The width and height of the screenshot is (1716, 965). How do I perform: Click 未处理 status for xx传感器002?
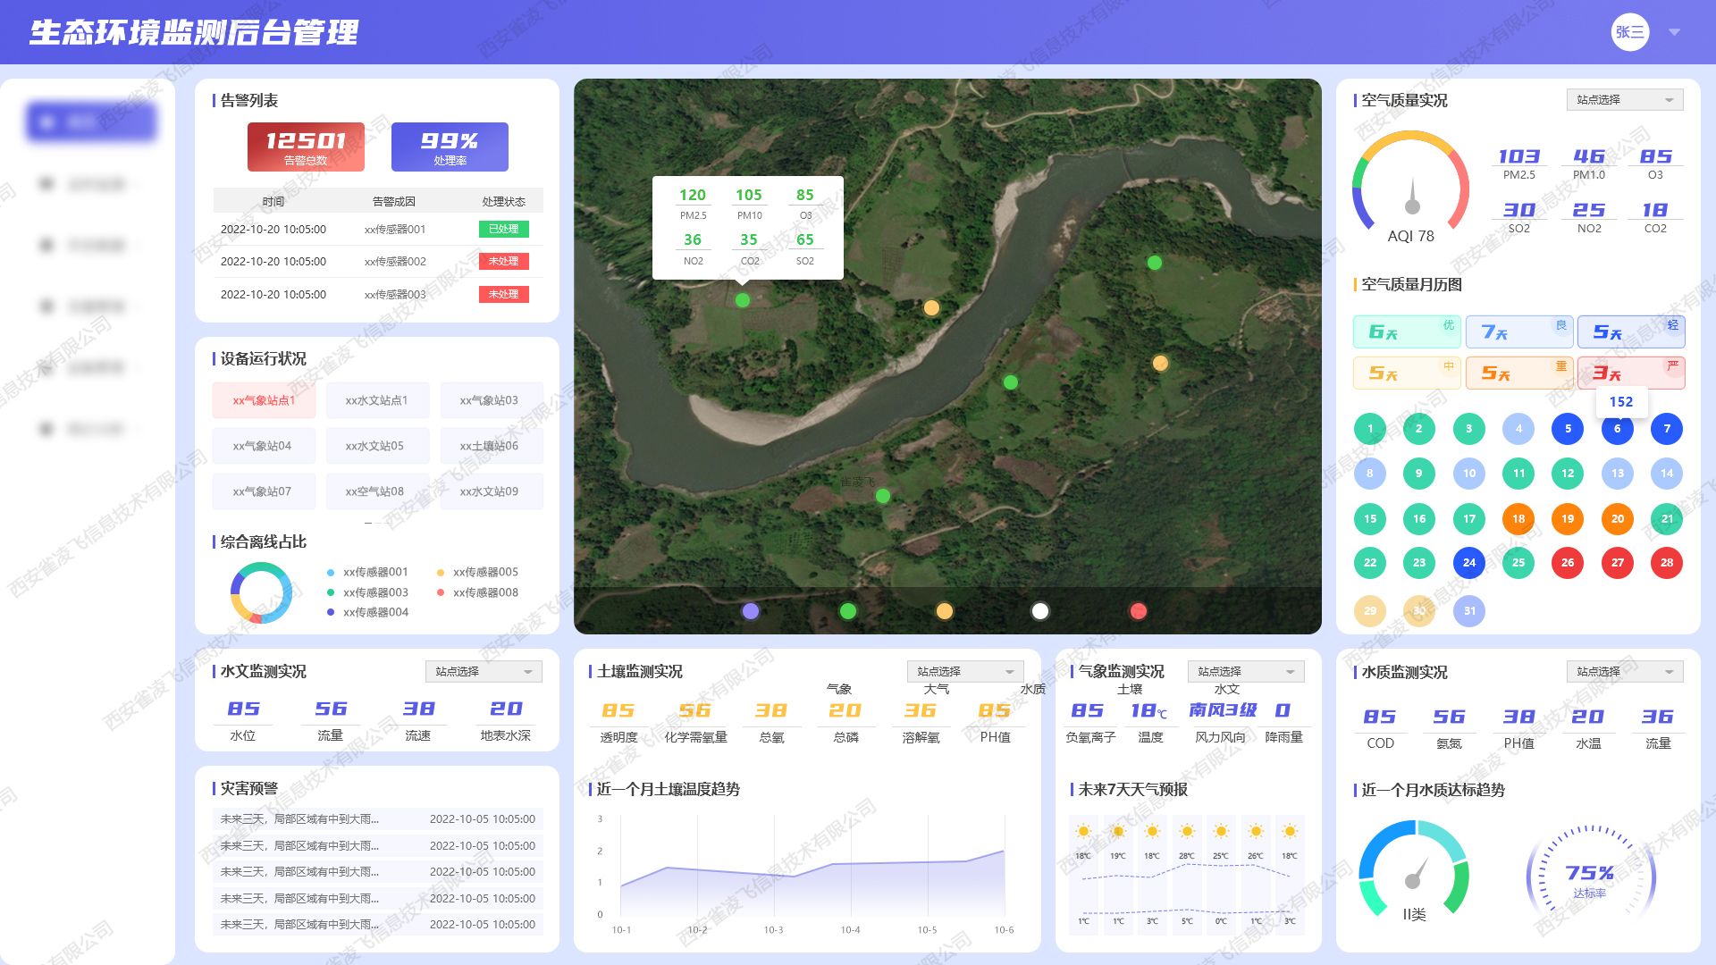coord(503,262)
